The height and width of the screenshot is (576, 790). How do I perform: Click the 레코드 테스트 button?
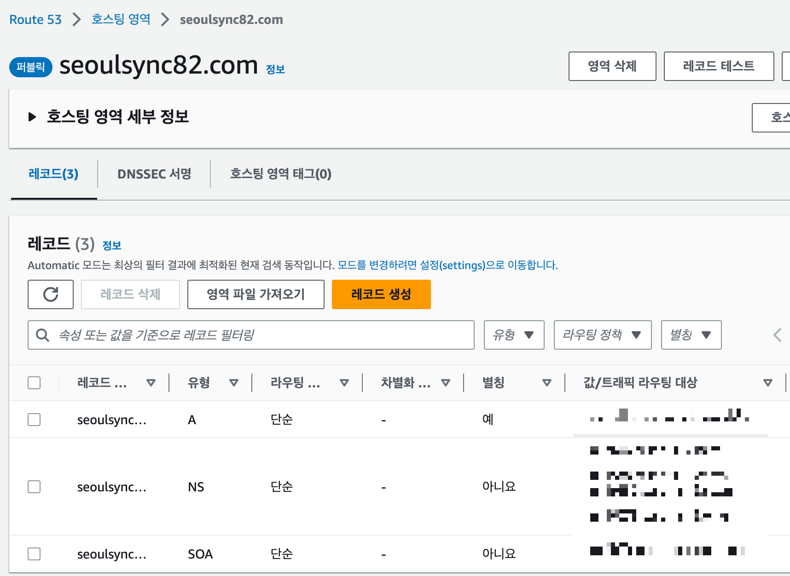coord(719,66)
